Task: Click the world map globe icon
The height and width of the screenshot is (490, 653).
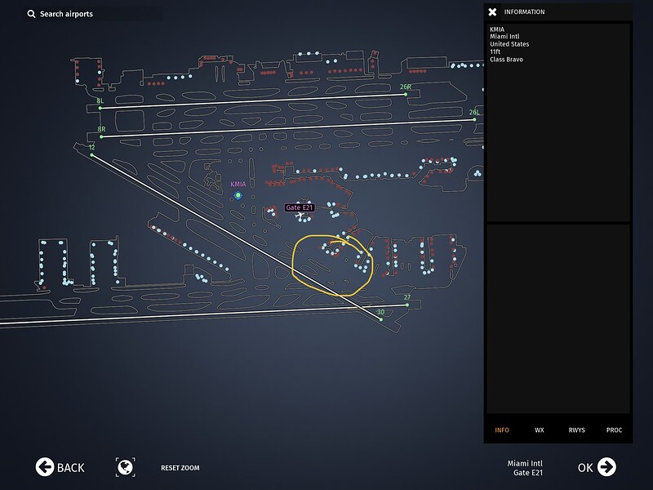Action: point(125,467)
